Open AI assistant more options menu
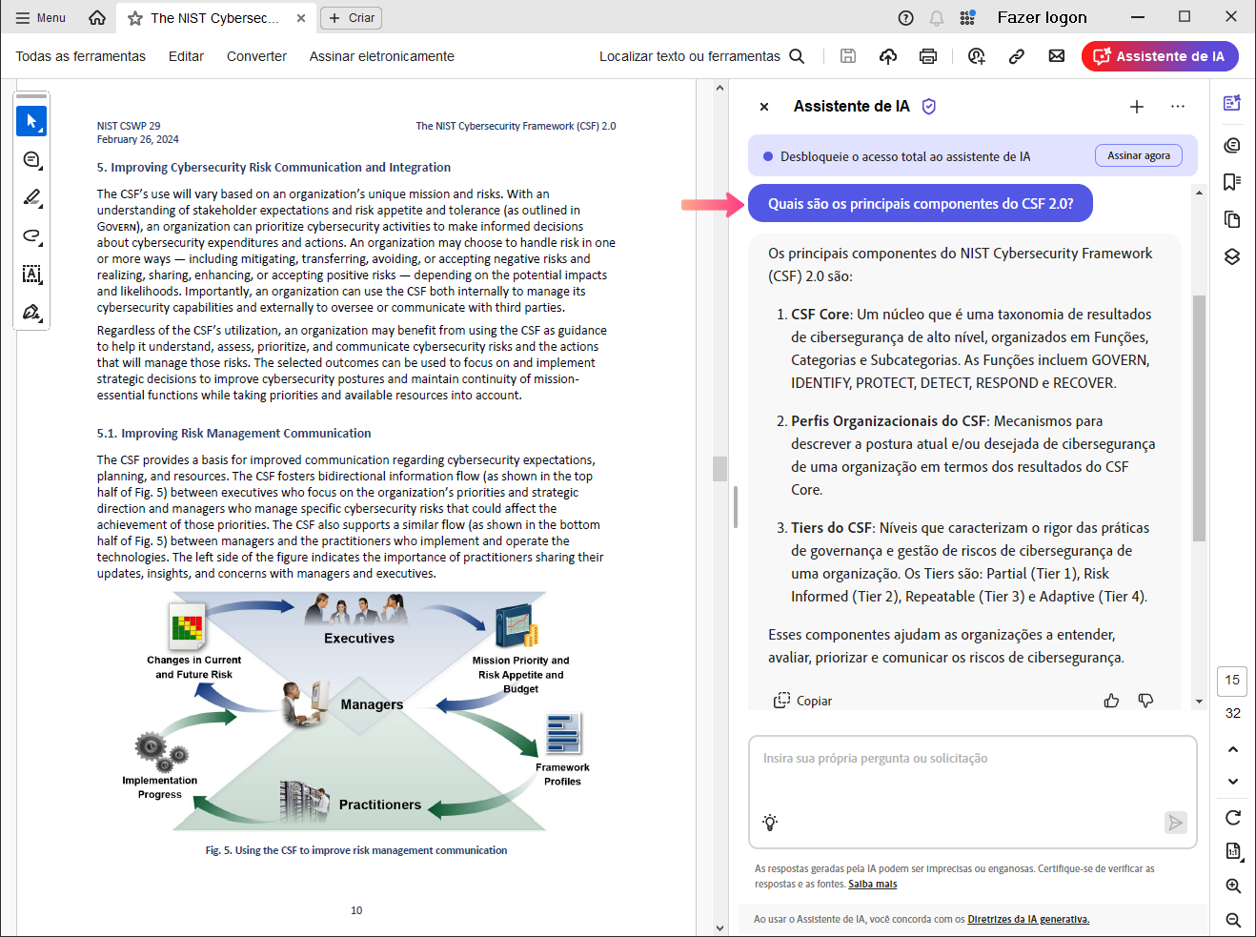This screenshot has width=1256, height=937. click(x=1178, y=107)
